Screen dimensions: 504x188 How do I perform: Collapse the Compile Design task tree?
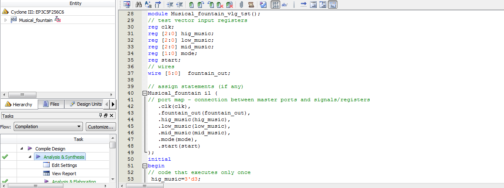[21, 148]
